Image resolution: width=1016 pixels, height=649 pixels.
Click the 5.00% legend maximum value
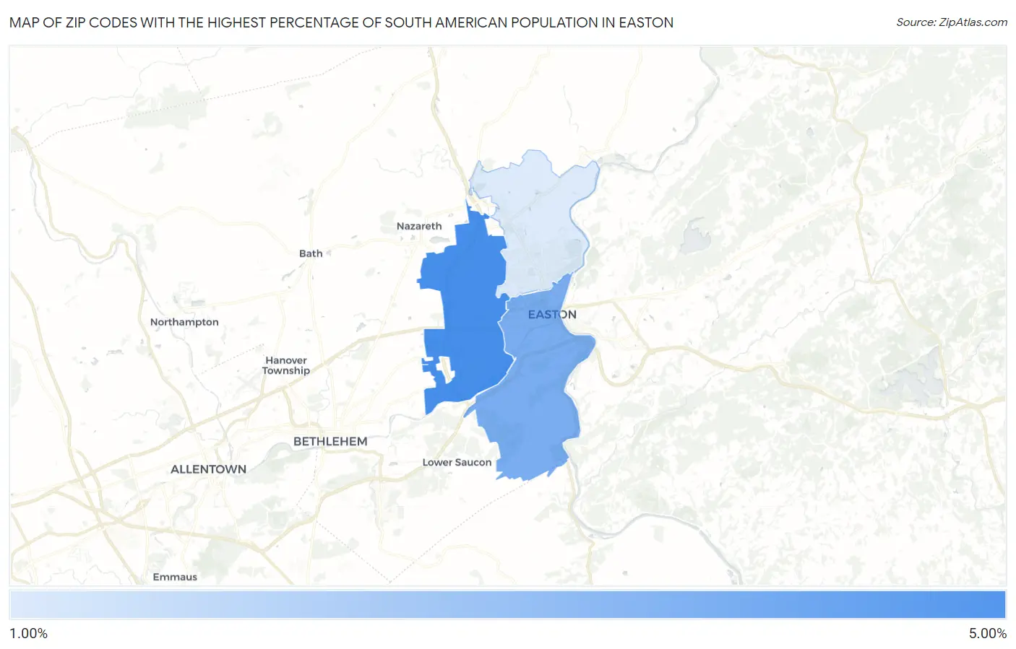988,633
